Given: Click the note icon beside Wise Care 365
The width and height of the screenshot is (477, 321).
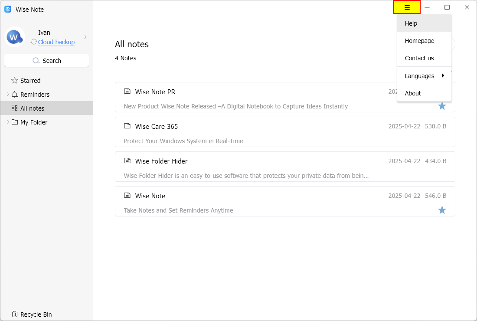Looking at the screenshot, I should (127, 126).
